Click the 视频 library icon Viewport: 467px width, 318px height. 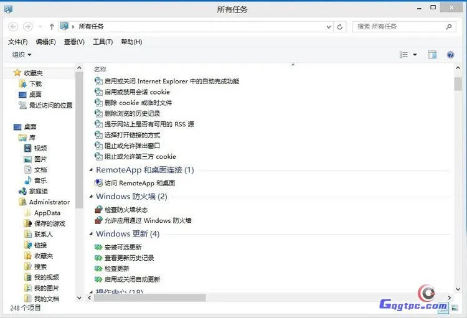coord(27,148)
